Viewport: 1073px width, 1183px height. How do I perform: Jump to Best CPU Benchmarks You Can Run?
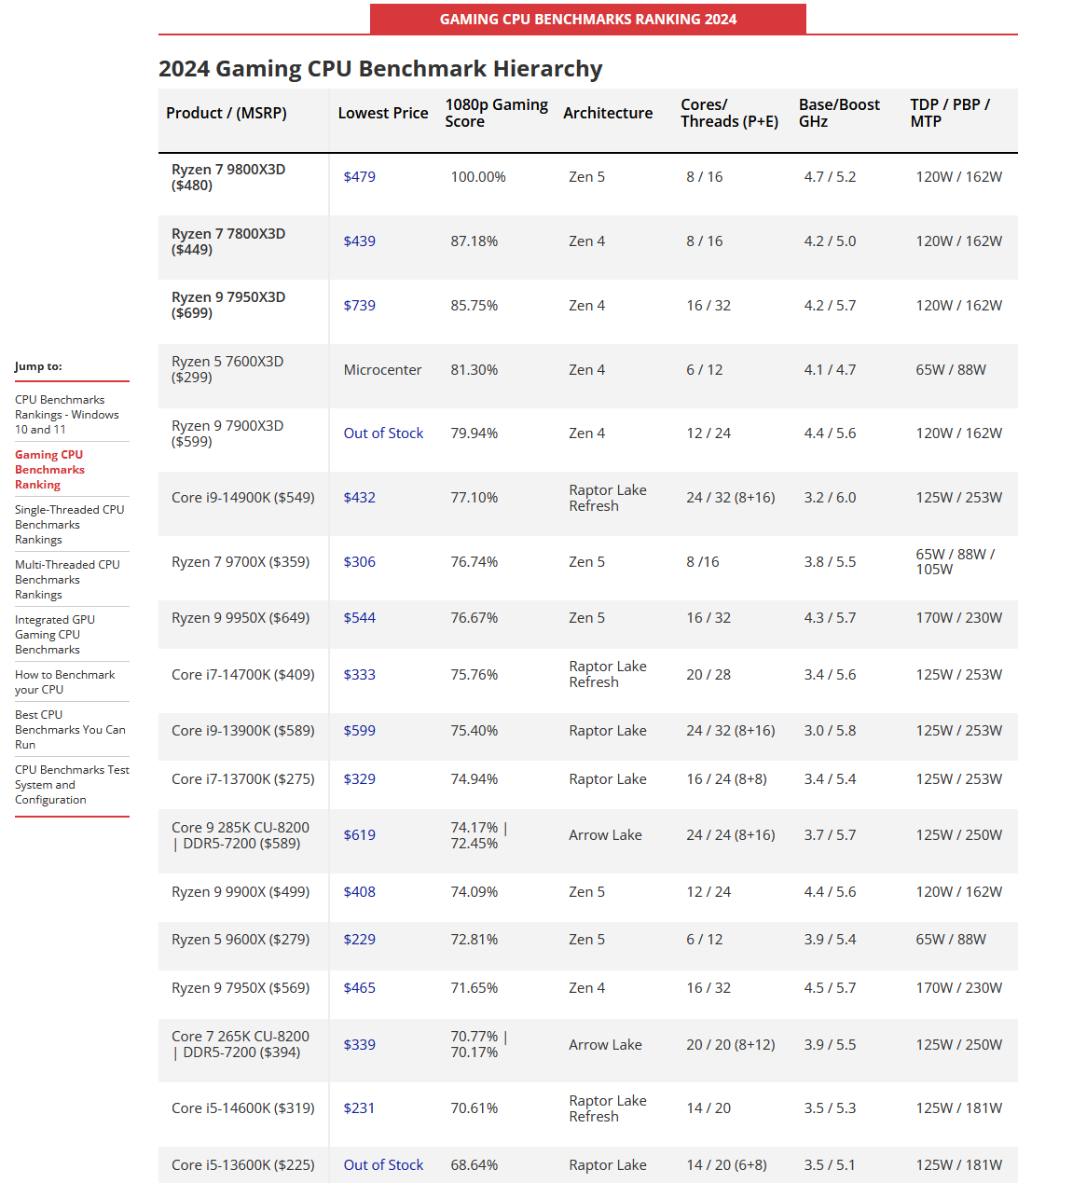(70, 730)
